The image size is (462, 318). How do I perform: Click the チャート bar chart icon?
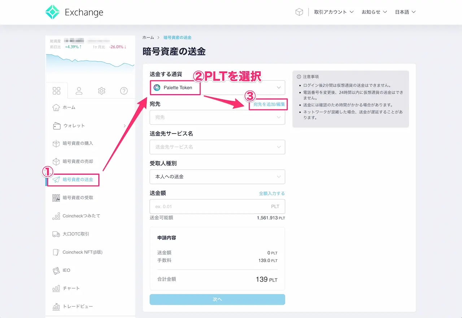[x=56, y=288]
